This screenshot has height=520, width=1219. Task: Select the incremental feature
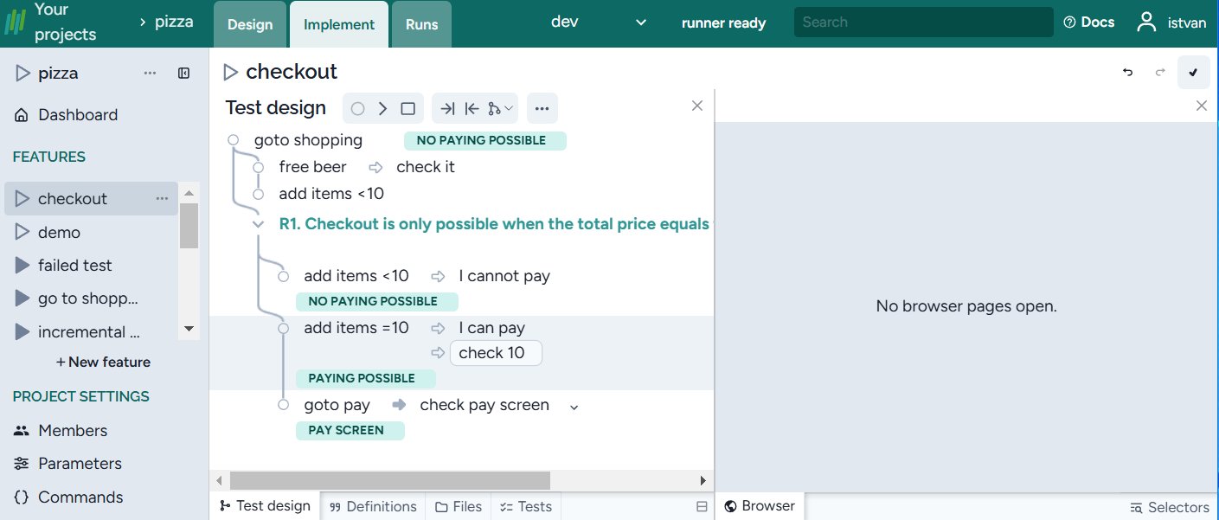click(x=88, y=332)
